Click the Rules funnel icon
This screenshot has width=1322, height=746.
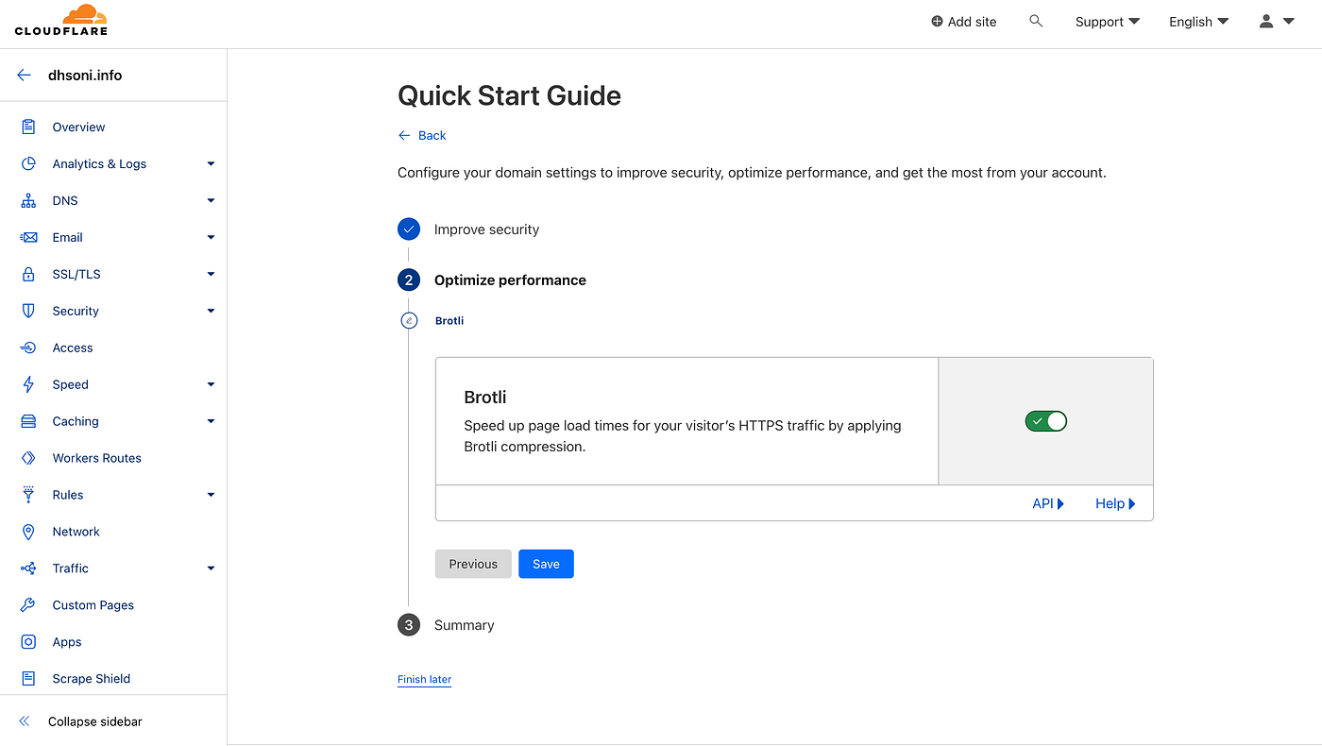(x=28, y=495)
